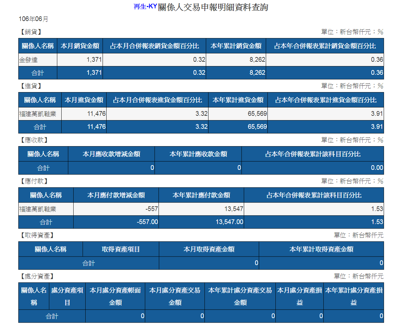Select the 本月銷貨金額 column header
Viewport: 393px width, 327px height.
80,46
